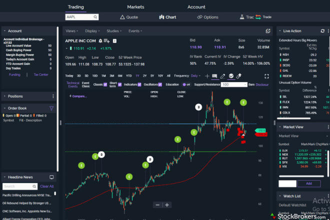The height and width of the screenshot is (220, 330).
Task: Collapse the Account panel
Action: [4, 31]
